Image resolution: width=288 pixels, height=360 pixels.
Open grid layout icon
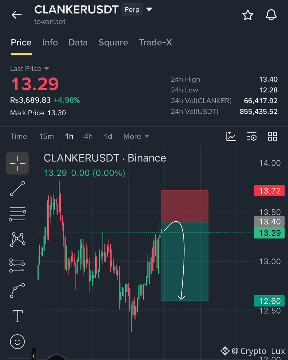pos(273,136)
